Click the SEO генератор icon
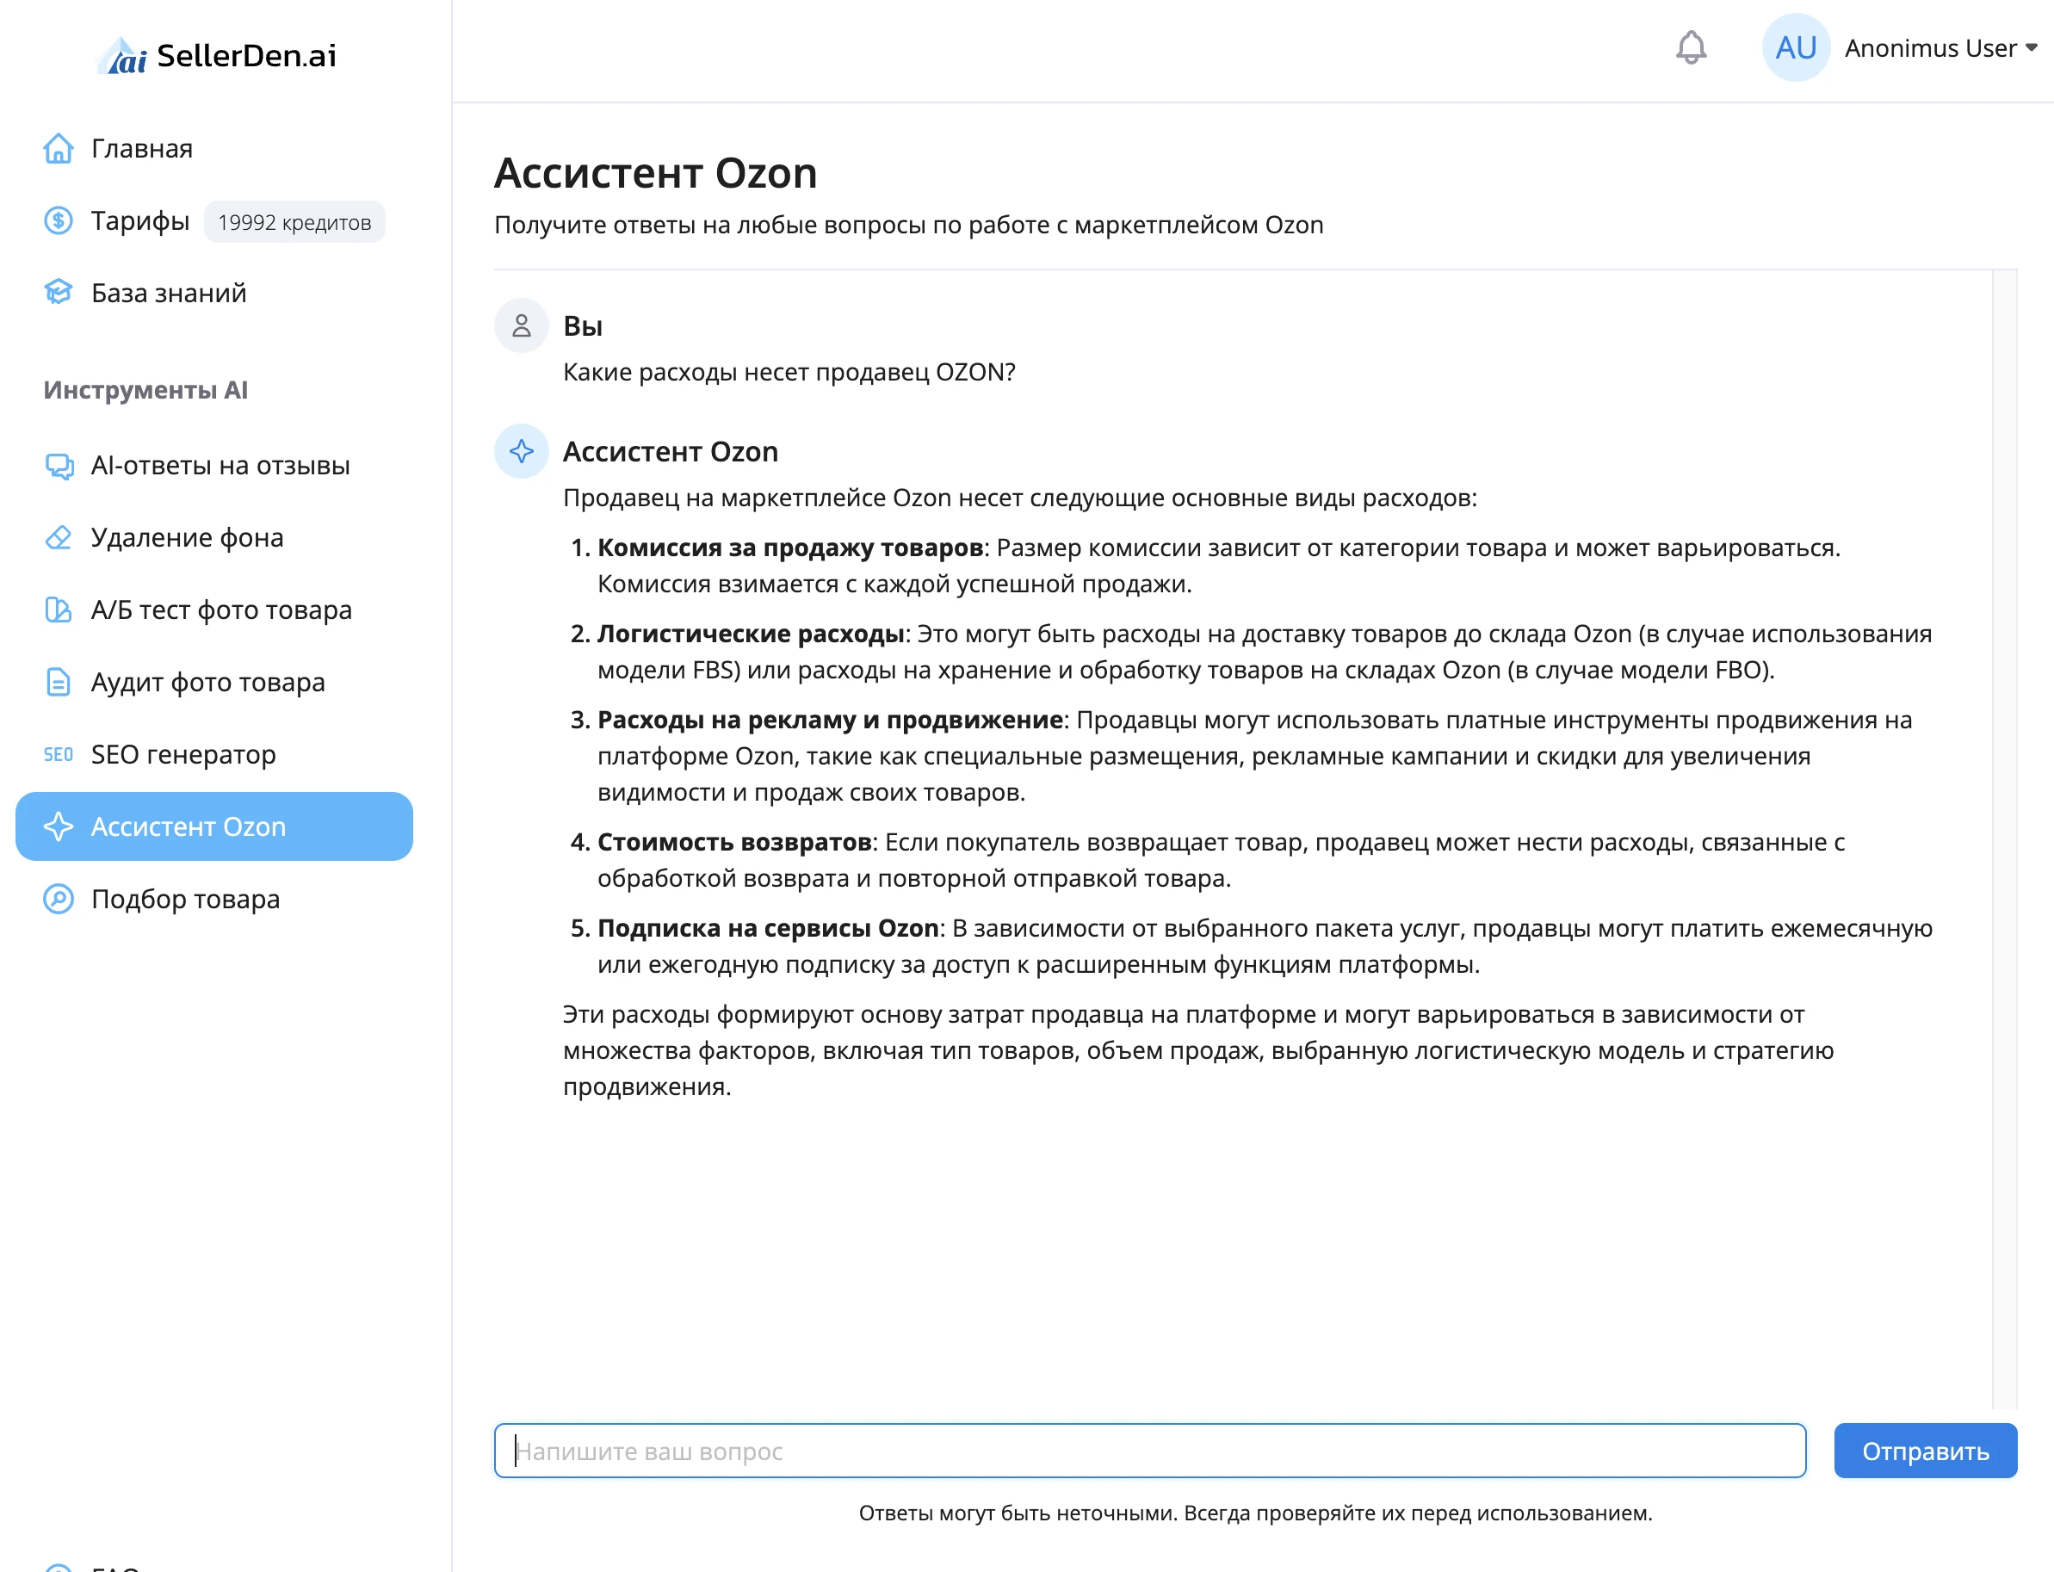Image resolution: width=2054 pixels, height=1572 pixels. pos(58,755)
